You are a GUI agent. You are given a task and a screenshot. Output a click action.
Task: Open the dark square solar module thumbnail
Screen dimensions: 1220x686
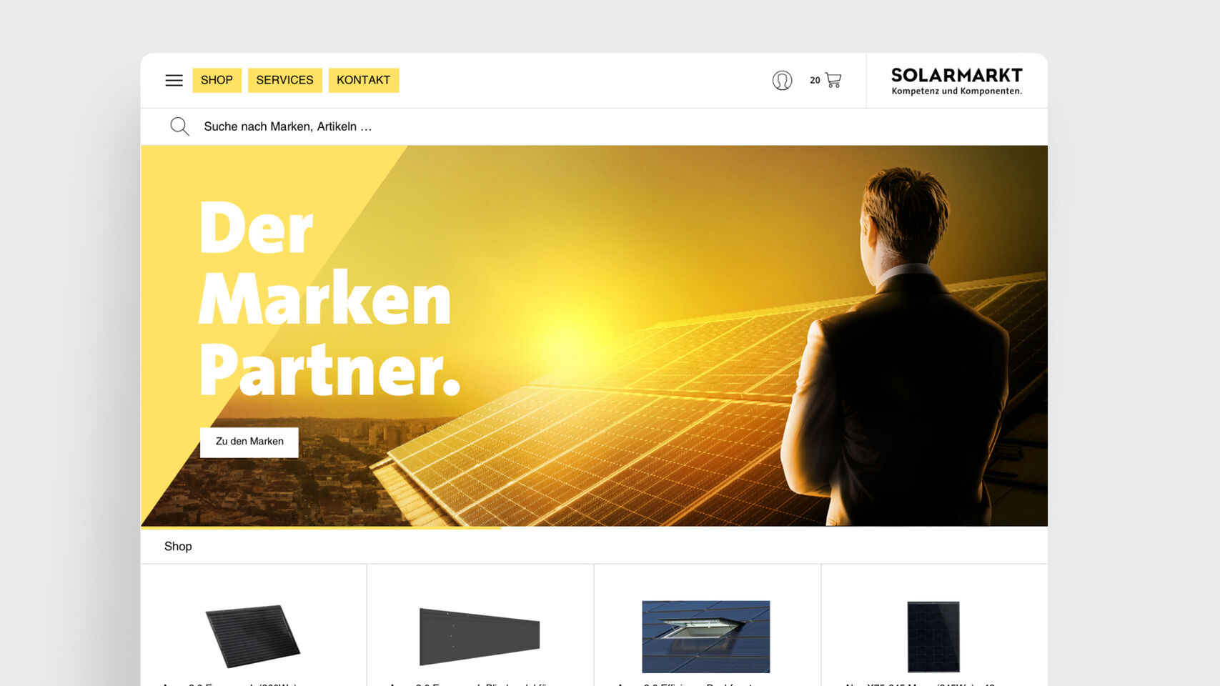pos(933,637)
